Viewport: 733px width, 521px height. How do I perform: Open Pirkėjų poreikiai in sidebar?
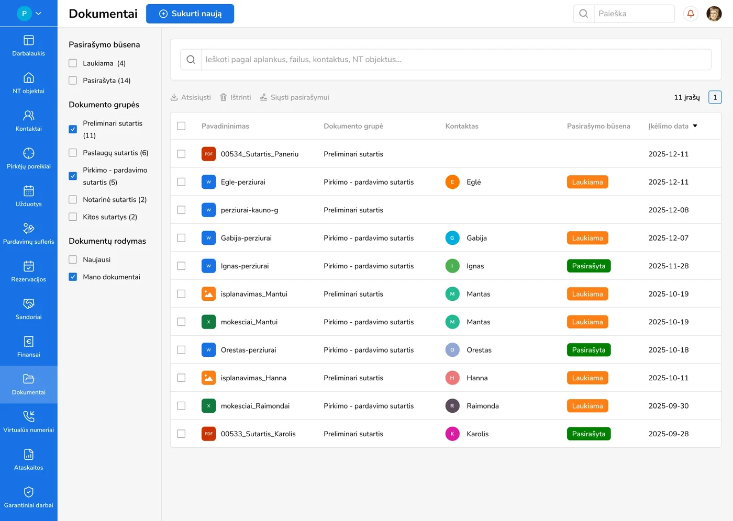click(x=29, y=158)
